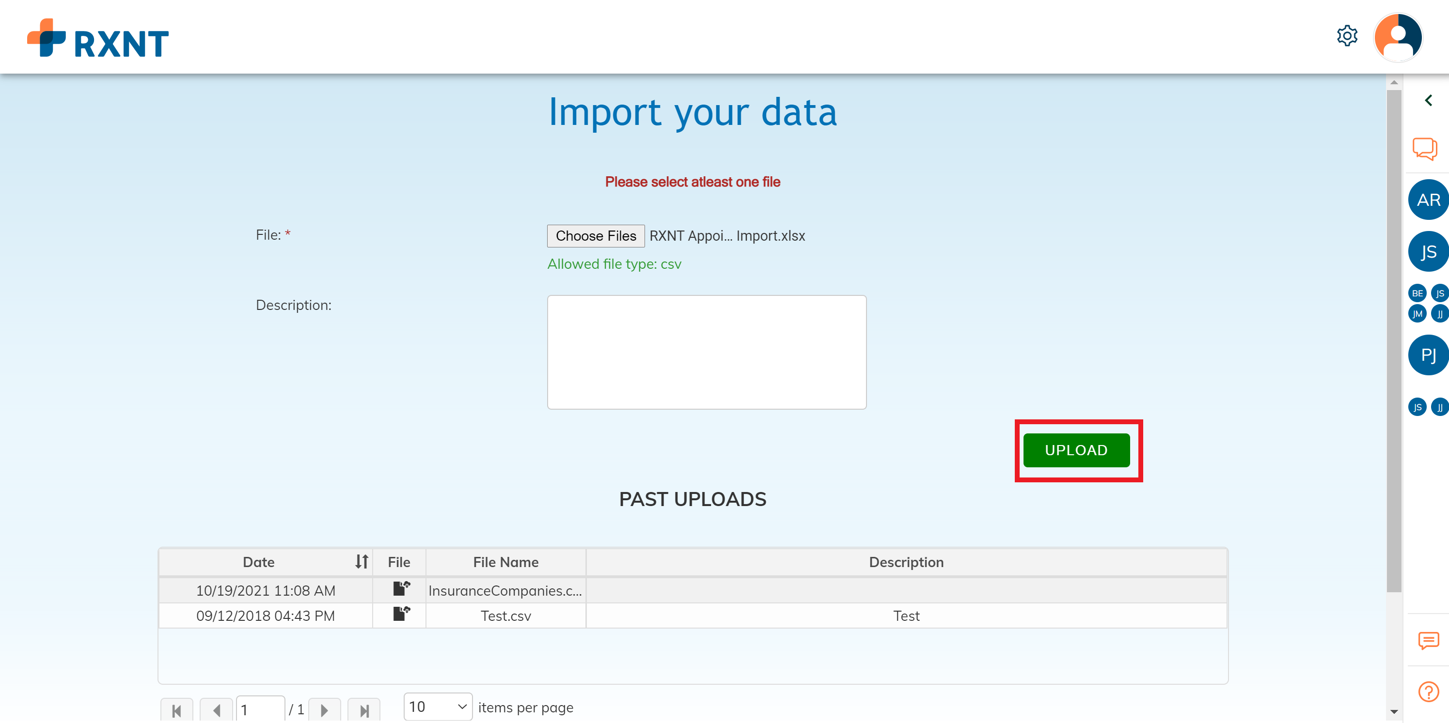Click the InsuranceCompanies.c... file name cell
The image size is (1449, 723).
pyautogui.click(x=505, y=590)
